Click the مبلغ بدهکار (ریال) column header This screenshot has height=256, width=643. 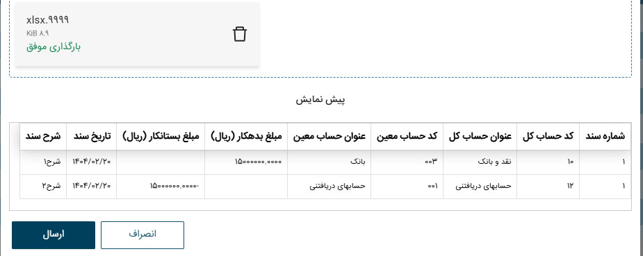246,137
